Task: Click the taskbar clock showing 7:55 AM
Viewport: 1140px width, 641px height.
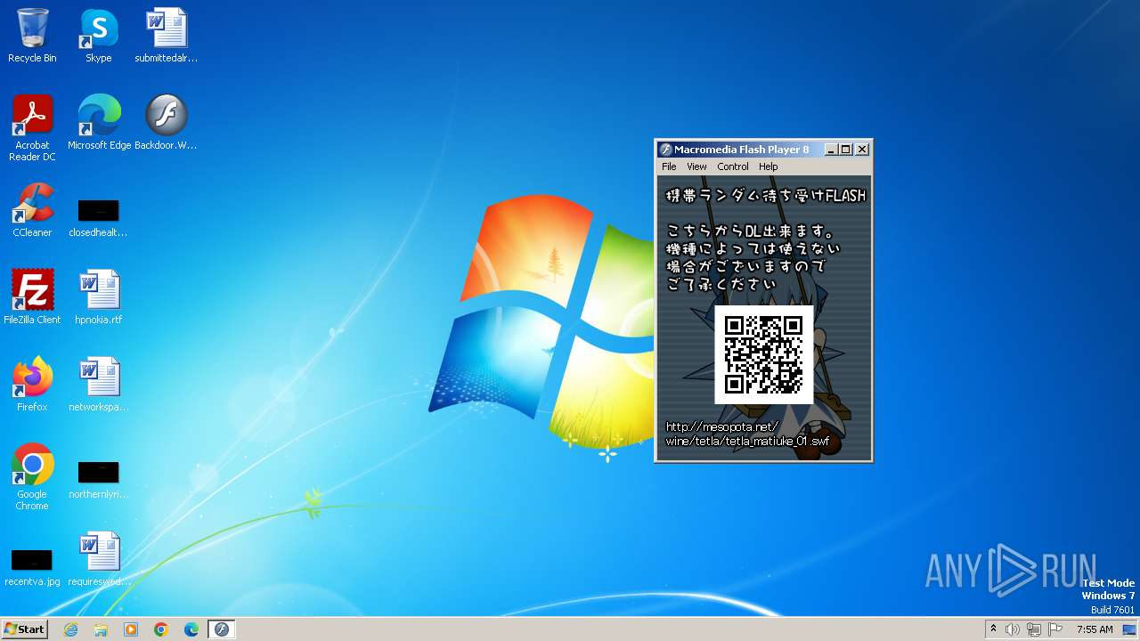Action: tap(1095, 629)
